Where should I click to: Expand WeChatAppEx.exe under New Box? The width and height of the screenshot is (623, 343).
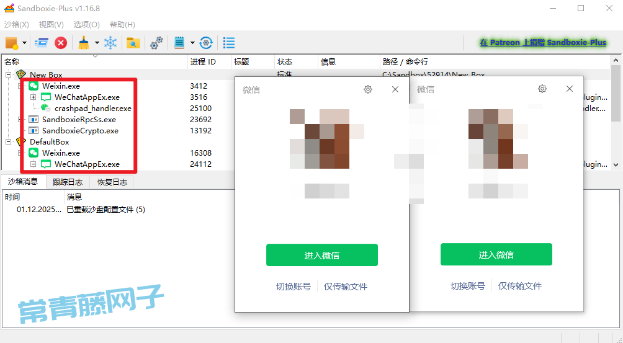[33, 97]
